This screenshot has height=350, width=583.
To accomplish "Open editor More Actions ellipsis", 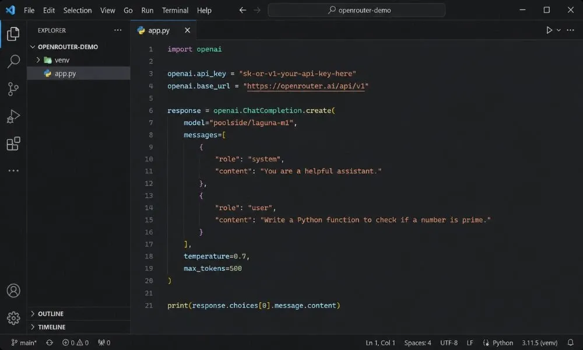I will point(570,30).
